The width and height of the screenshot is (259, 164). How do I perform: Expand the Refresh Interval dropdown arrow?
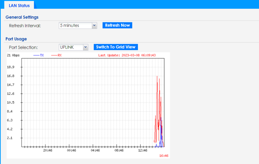tap(94, 25)
